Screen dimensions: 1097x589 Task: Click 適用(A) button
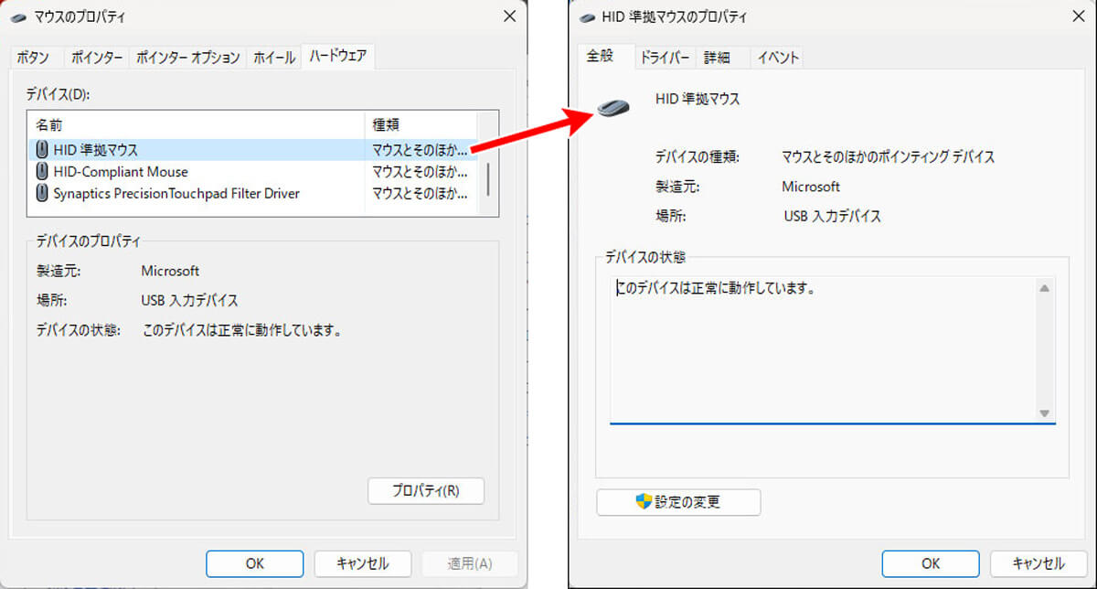471,563
